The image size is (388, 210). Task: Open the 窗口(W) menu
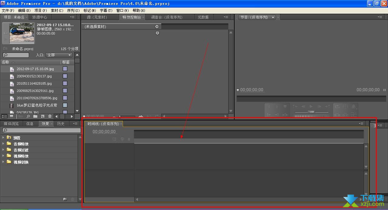pos(122,10)
